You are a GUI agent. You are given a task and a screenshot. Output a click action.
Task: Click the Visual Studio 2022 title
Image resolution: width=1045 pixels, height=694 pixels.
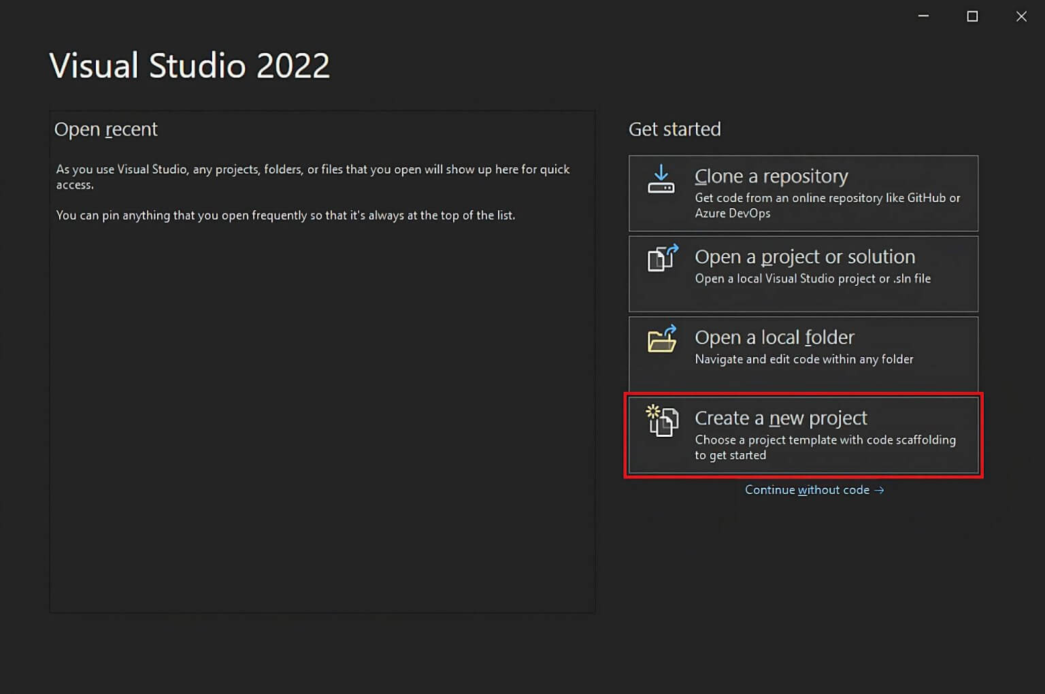coord(189,65)
